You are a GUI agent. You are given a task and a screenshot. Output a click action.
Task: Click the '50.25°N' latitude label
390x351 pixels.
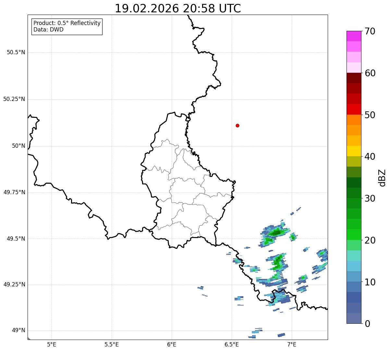[x=14, y=99]
